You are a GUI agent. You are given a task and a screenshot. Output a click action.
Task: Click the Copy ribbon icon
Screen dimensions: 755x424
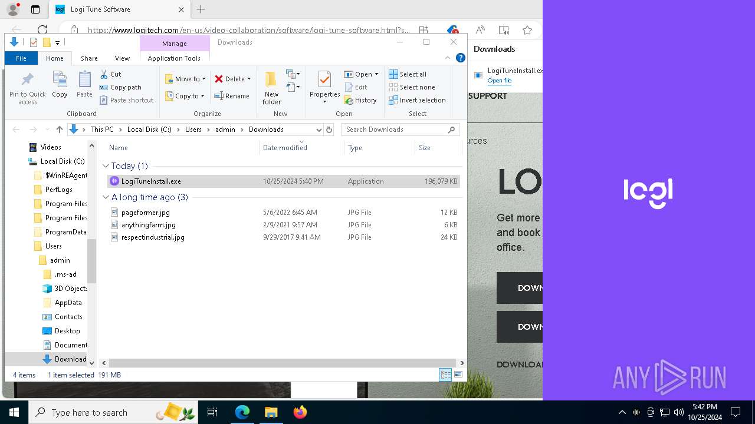pos(60,84)
